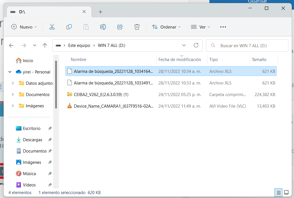Click the Delete trash can icon
The height and width of the screenshot is (198, 294).
click(x=137, y=27)
